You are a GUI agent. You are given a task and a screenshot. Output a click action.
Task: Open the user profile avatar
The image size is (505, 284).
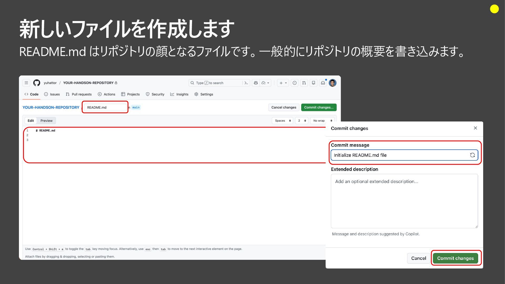[x=333, y=83]
